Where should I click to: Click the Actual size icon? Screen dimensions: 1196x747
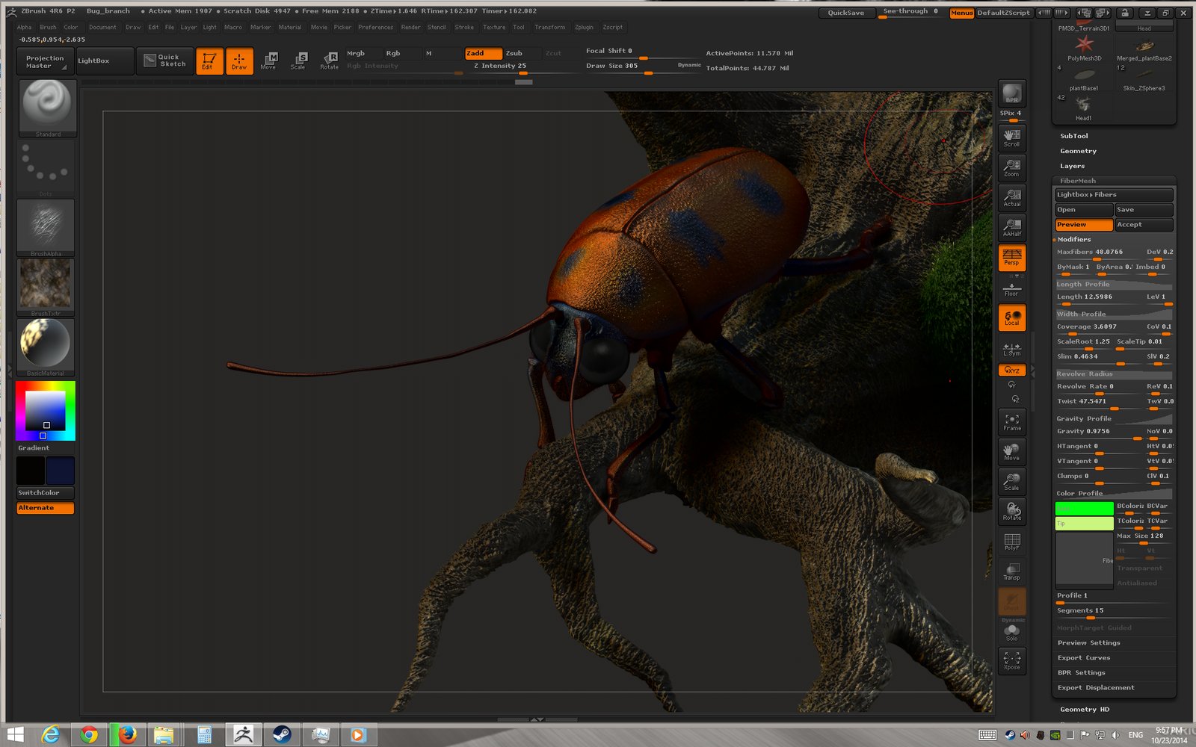(x=1012, y=197)
